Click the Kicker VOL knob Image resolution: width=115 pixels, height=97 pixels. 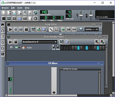coord(53,47)
